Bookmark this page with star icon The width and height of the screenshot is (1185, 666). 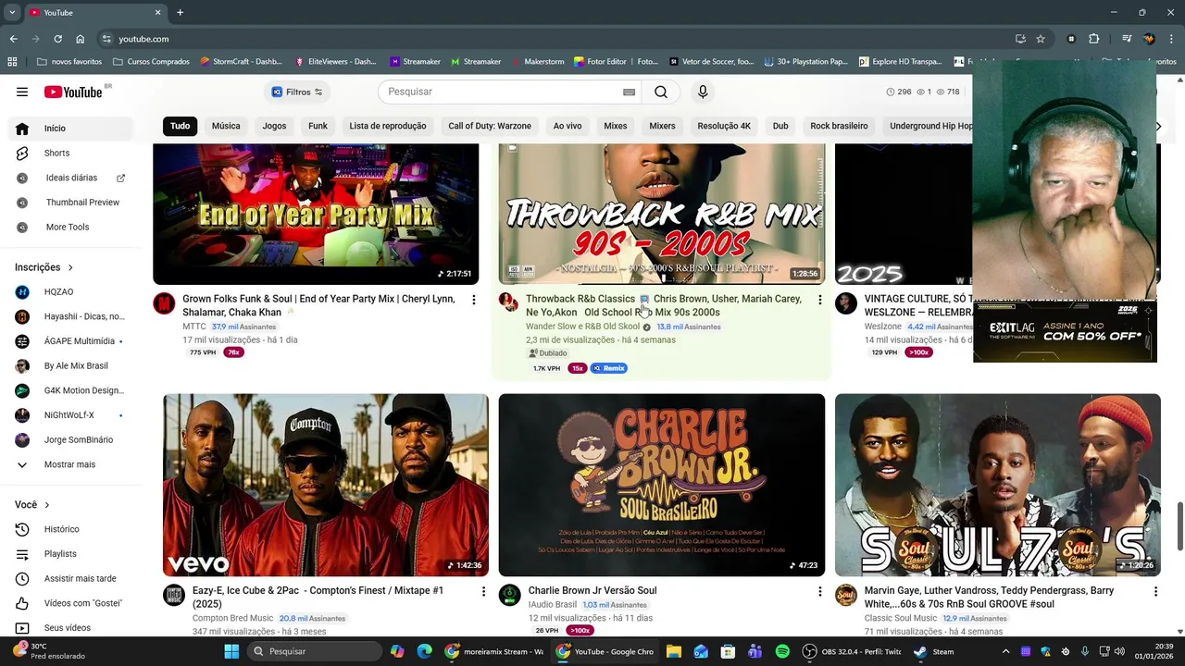[1041, 39]
